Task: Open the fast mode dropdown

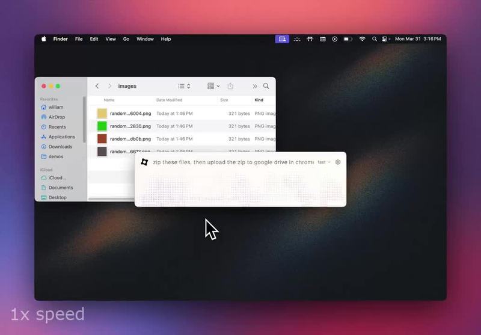Action: [324, 162]
